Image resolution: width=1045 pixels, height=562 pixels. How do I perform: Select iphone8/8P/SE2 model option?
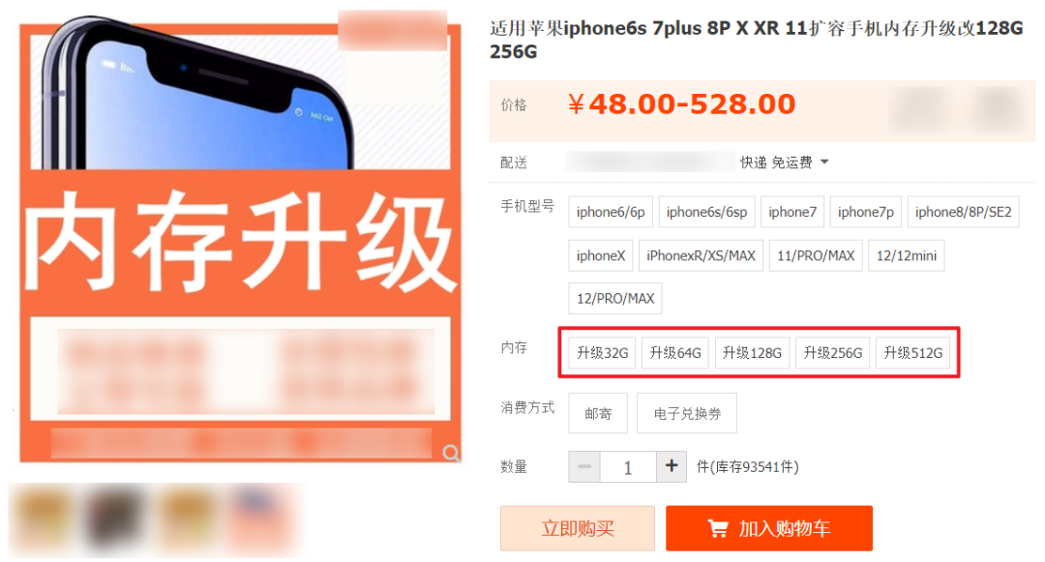coord(963,212)
